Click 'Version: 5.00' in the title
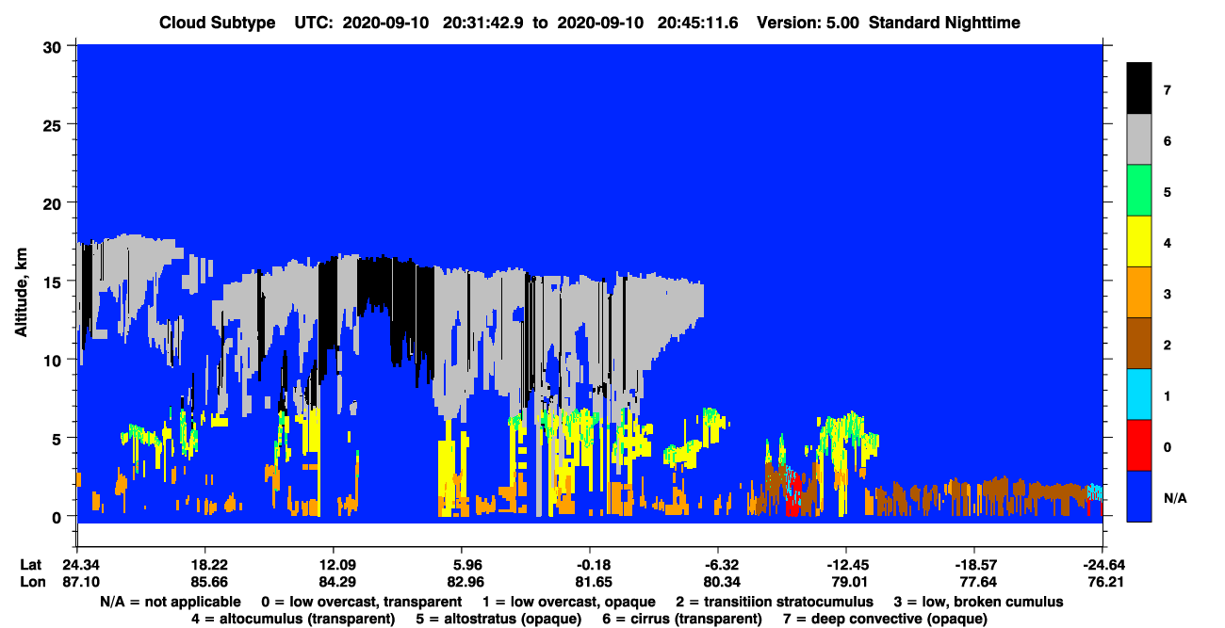The height and width of the screenshot is (628, 1225). (x=808, y=23)
